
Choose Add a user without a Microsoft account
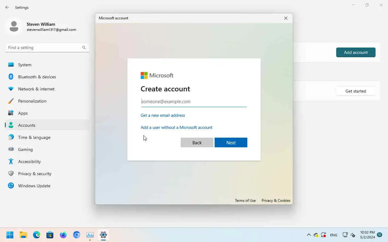coord(176,127)
